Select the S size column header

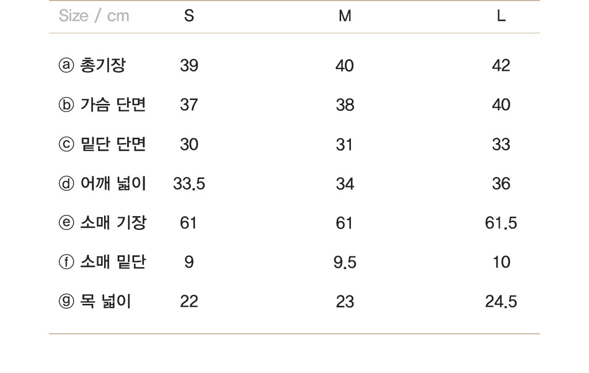(x=189, y=16)
